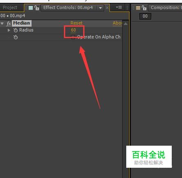Click the teal color label on Effect Controls

pyautogui.click(x=31, y=8)
